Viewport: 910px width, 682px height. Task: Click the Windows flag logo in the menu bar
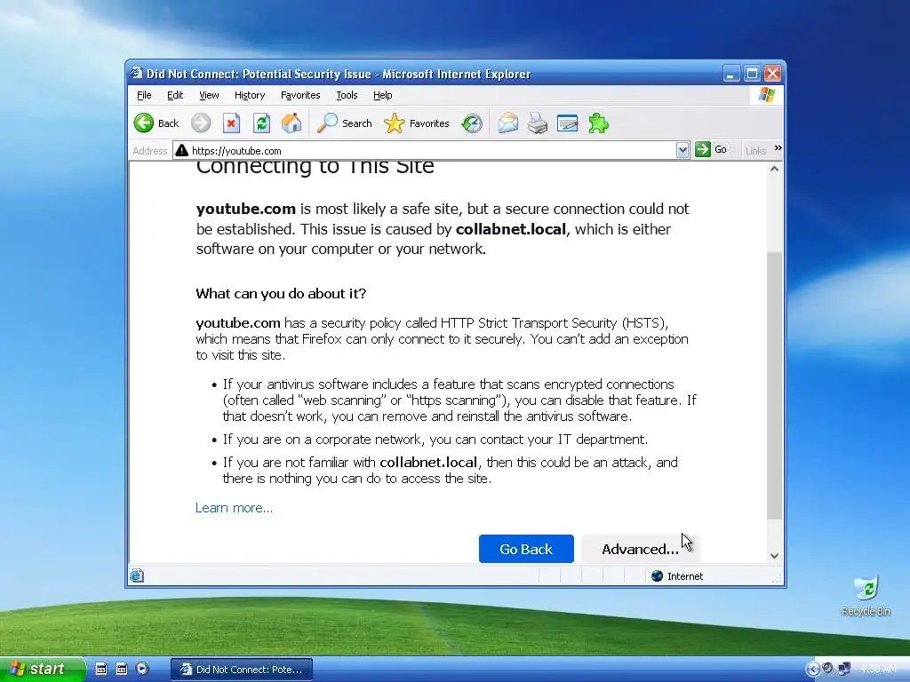click(767, 95)
